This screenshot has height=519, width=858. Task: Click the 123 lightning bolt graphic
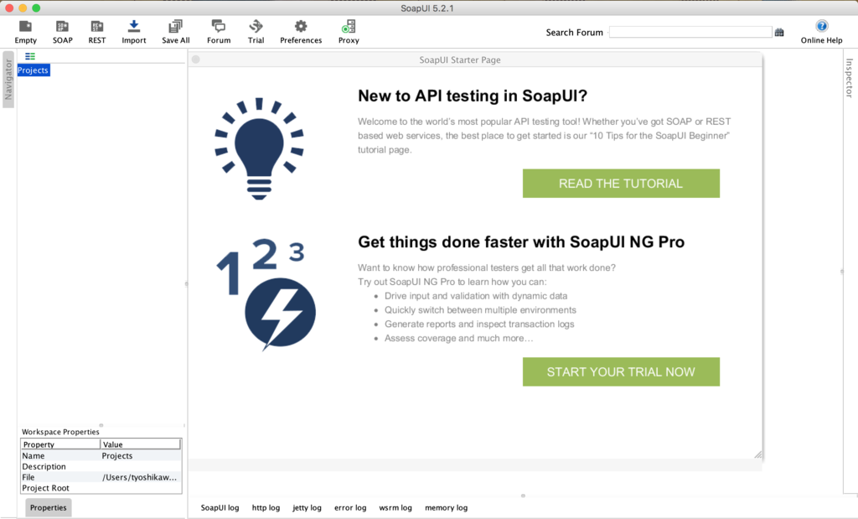[266, 294]
